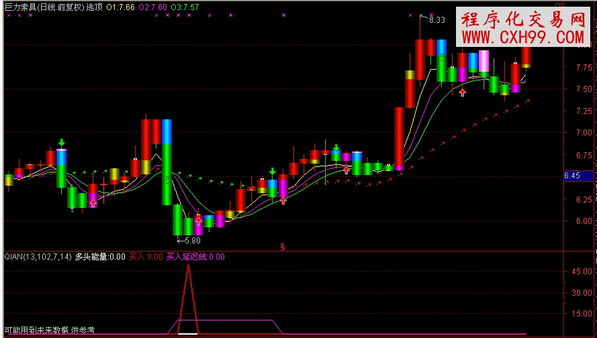Select the red 买入 legend label
The width and height of the screenshot is (597, 338).
pos(146,256)
